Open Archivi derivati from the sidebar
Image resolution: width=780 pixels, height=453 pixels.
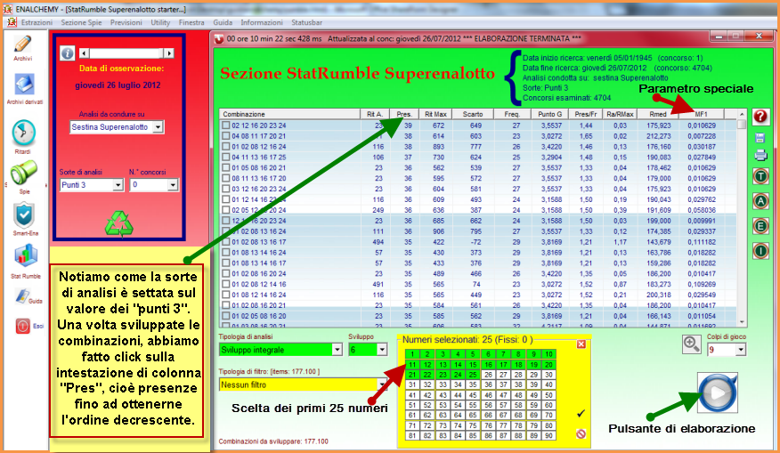coord(24,85)
